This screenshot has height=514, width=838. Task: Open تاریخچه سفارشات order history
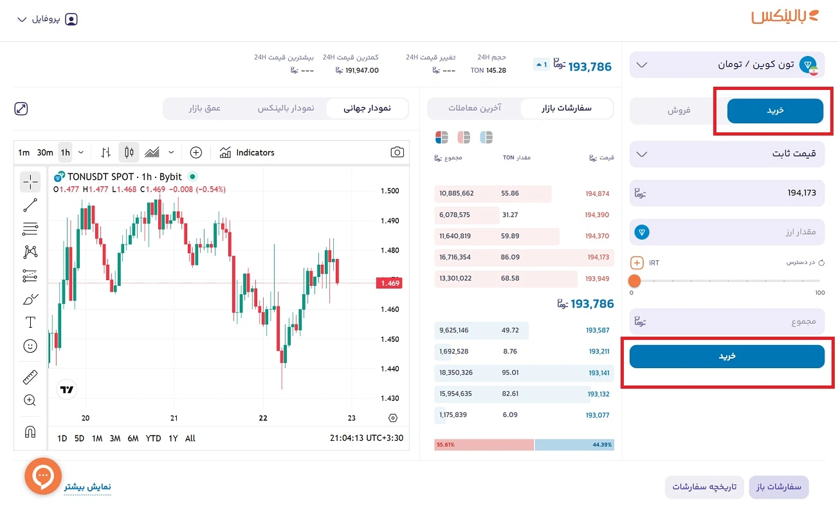[x=704, y=487]
